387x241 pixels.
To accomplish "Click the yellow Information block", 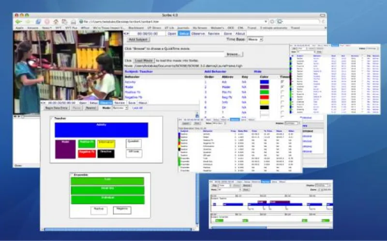I will tap(106, 144).
